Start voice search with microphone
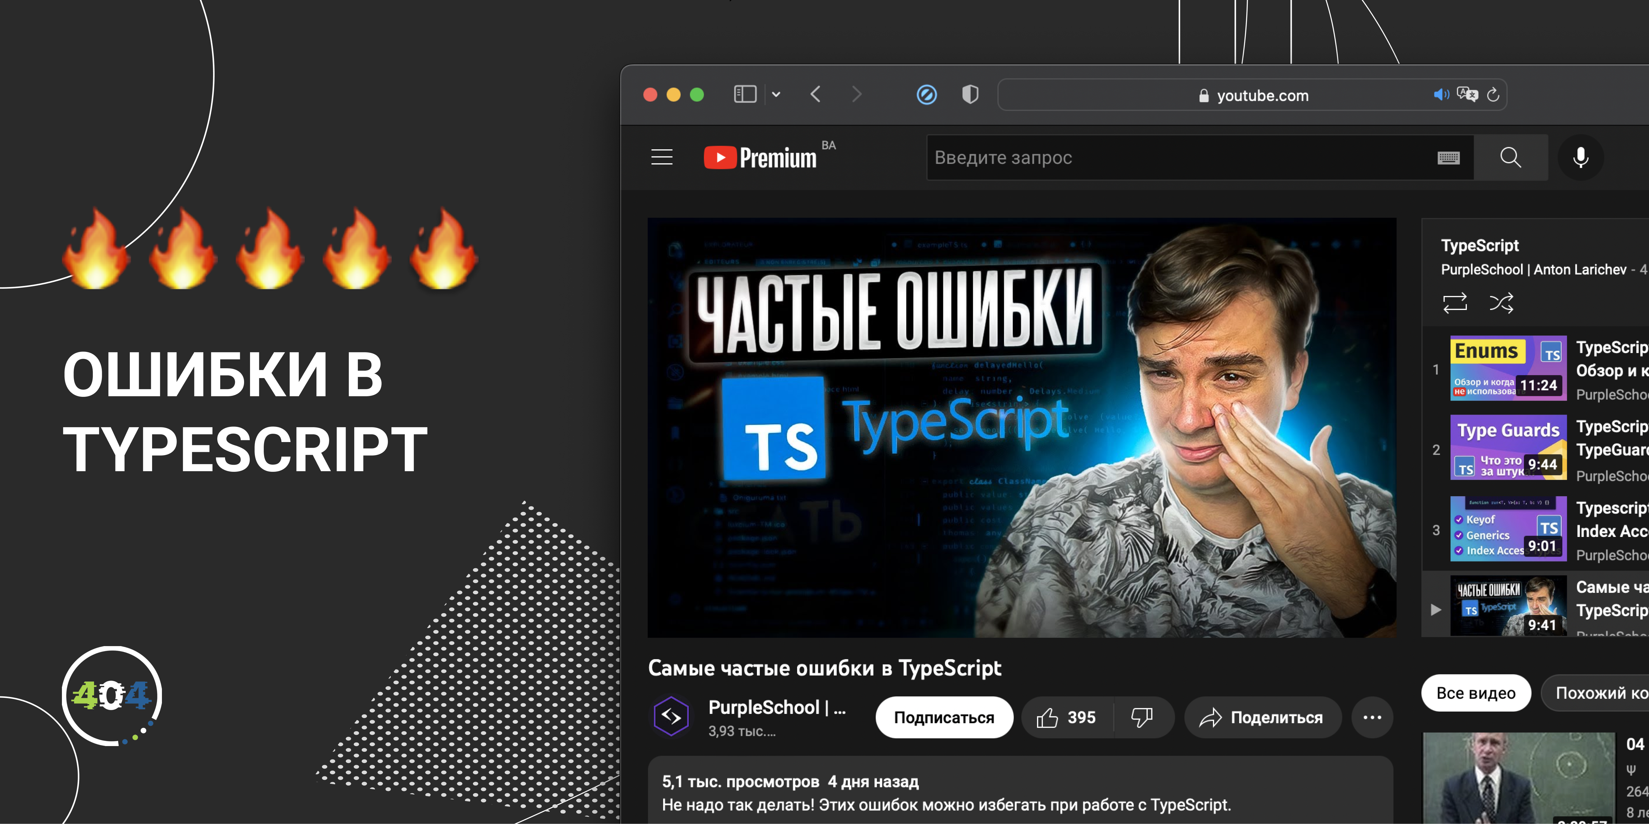 pos(1581,157)
